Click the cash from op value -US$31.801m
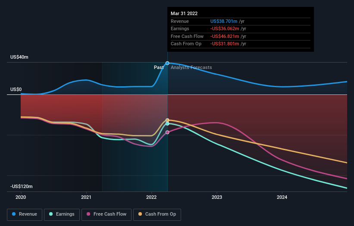 pyautogui.click(x=225, y=44)
